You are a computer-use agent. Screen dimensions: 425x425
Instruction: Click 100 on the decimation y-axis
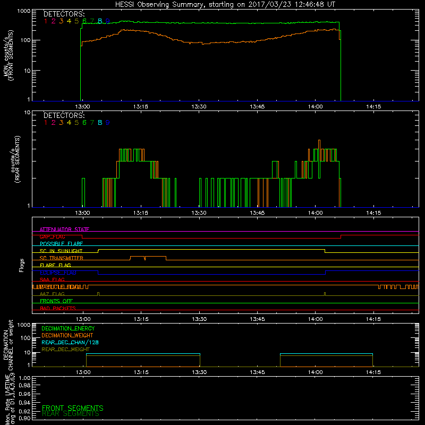(x=25, y=338)
